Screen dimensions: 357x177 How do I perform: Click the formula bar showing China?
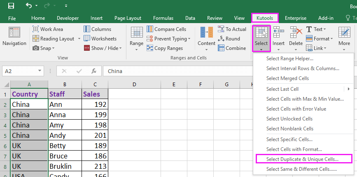pos(177,71)
